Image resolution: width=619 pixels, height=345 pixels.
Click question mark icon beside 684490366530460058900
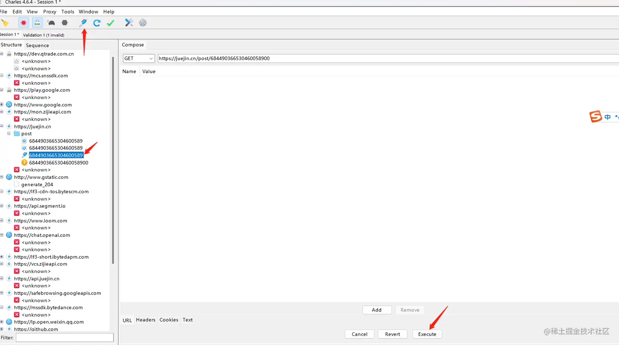tap(24, 162)
